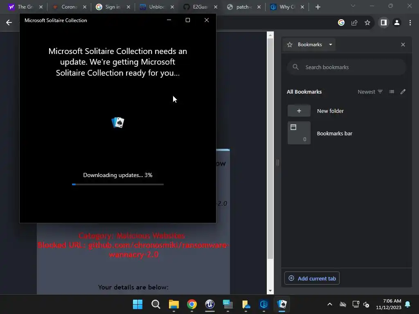Click the Chrome taskbar icon
The image size is (419, 314).
(192, 304)
